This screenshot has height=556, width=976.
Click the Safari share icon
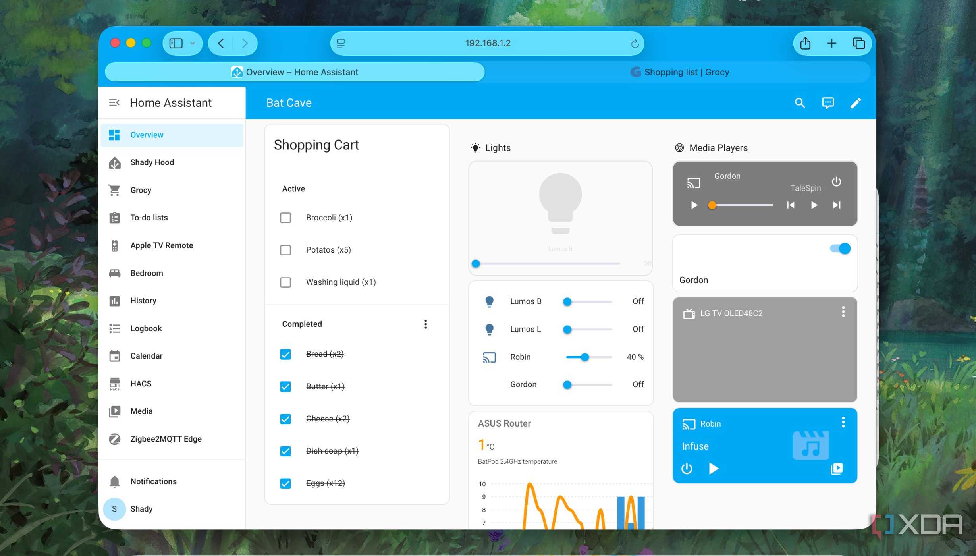(805, 43)
